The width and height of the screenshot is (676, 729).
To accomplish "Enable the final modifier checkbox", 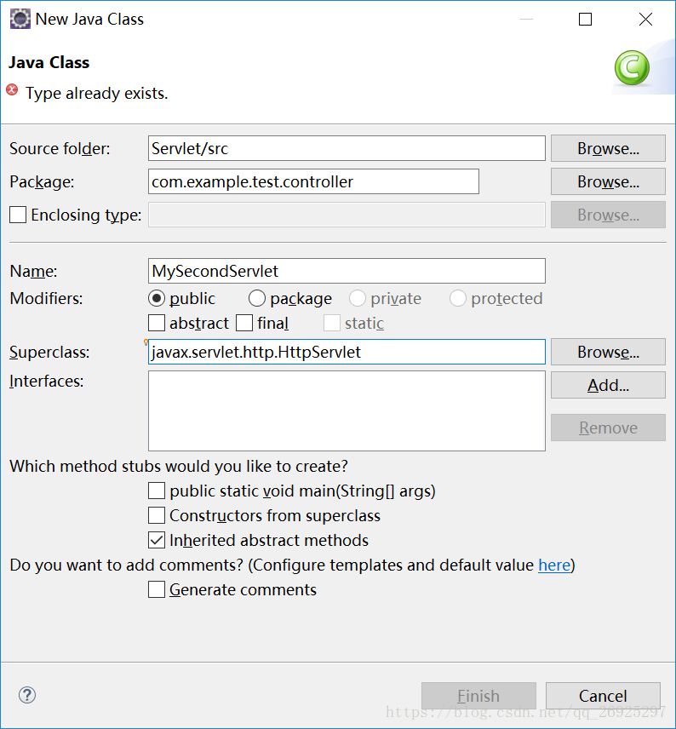I will click(x=244, y=323).
